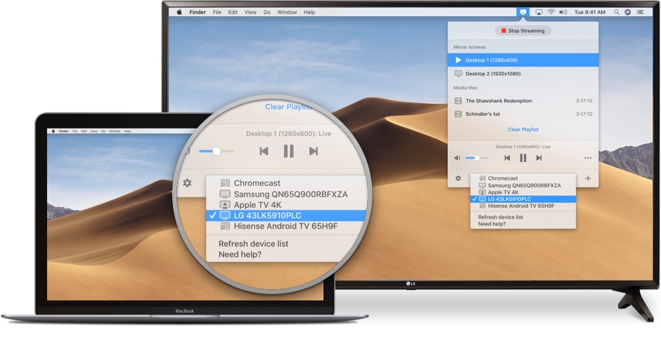Open Window menu on the MacBook screen
Viewport: 661px width, 337px height.
115,131
